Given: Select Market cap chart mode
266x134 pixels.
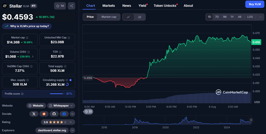Looking at the screenshot, I should click(109, 17).
